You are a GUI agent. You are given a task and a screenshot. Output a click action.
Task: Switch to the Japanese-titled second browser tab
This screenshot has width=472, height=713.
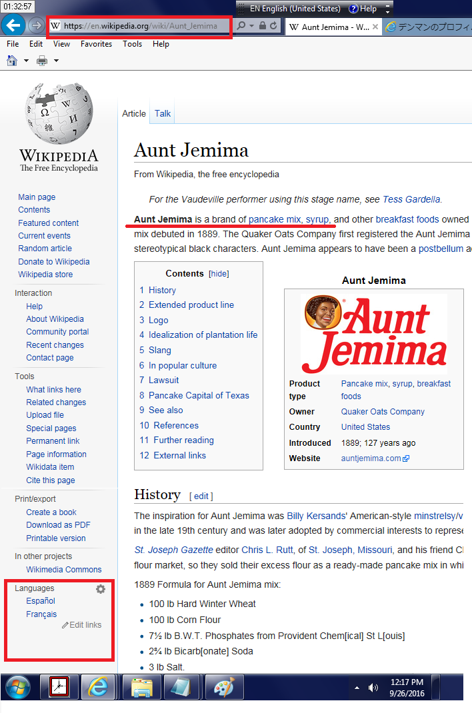tap(427, 27)
